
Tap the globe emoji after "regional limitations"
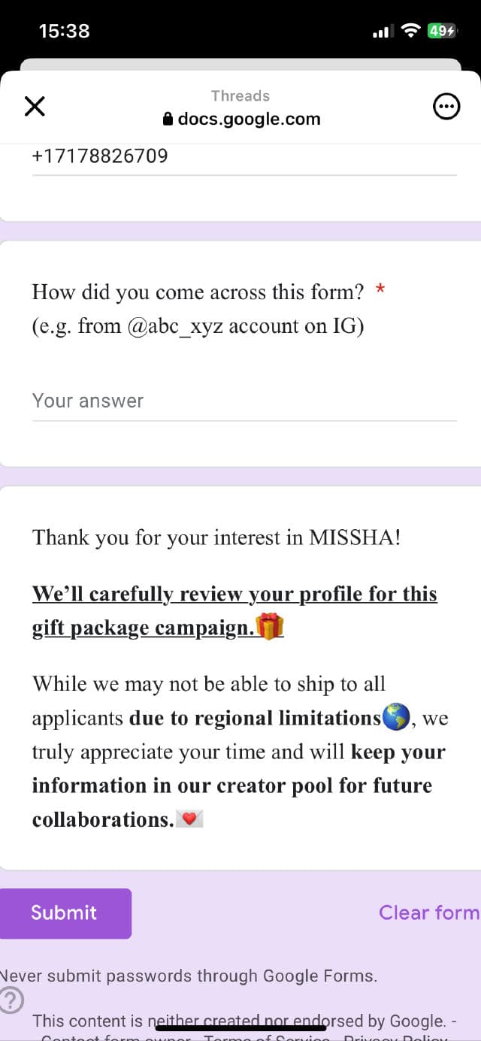[x=395, y=718]
